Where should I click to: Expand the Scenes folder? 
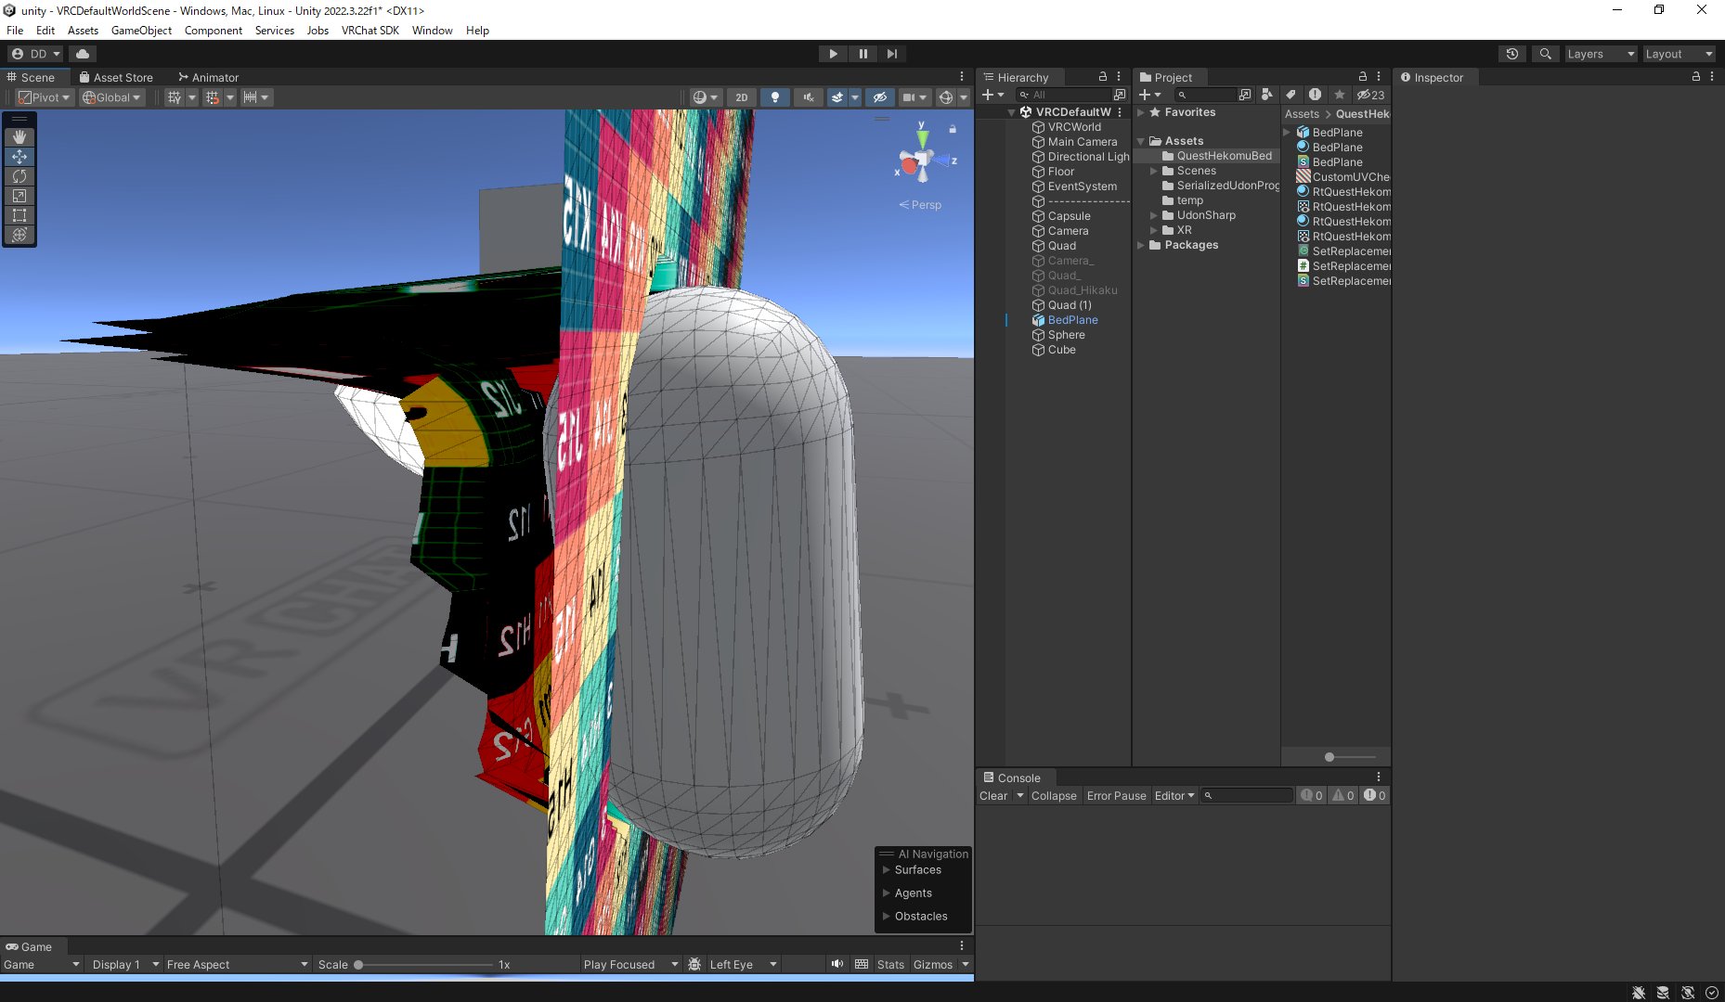coord(1154,171)
